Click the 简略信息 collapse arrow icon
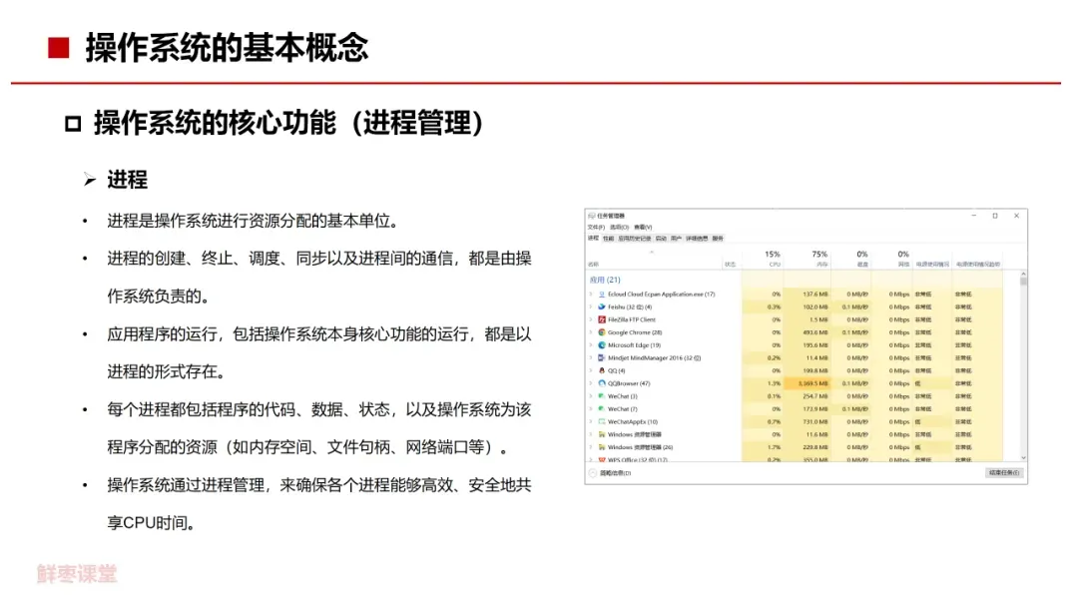 [593, 473]
